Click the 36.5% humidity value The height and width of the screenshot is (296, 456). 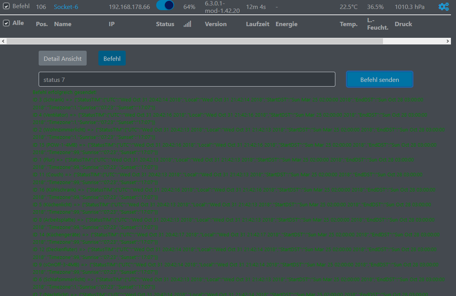375,7
